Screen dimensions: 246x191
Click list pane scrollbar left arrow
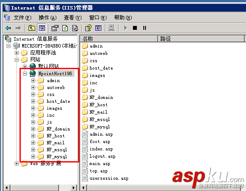tap(84, 188)
